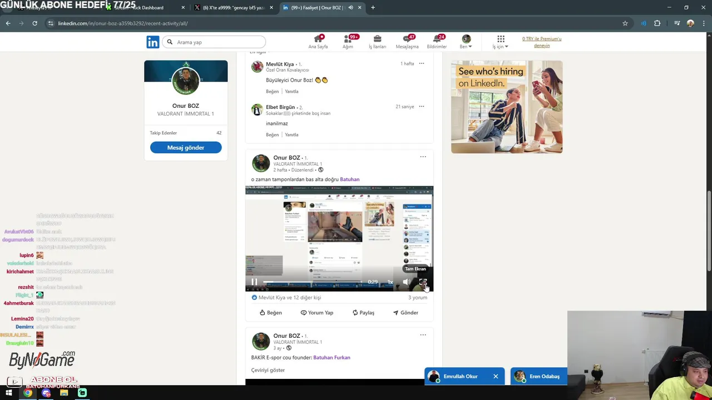Viewport: 712px width, 400px height.
Task: Open Bildirimler notifications bell
Action: 437,42
